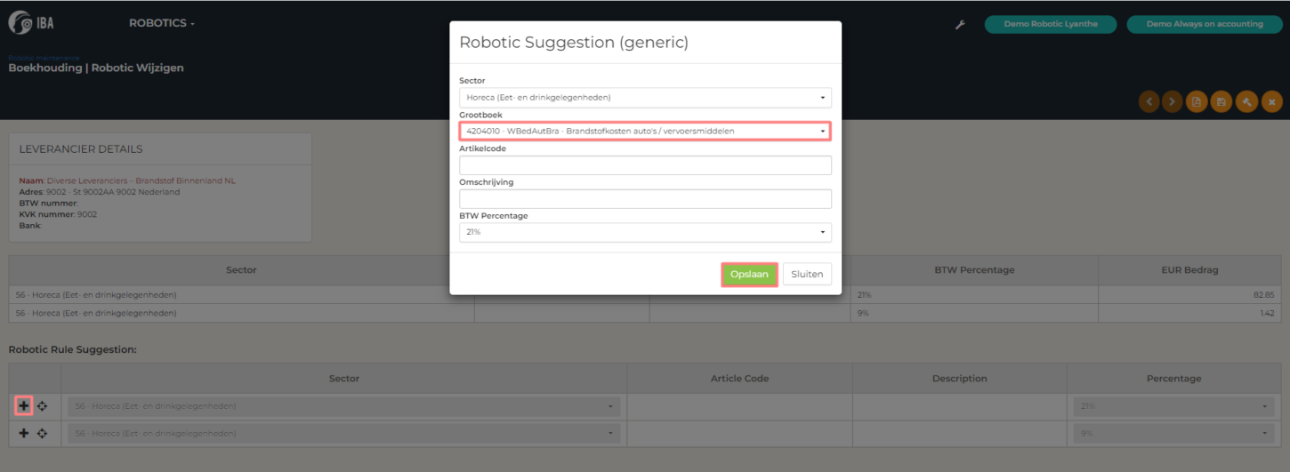The width and height of the screenshot is (1290, 472).
Task: Select Demo Always on accounting
Action: click(x=1204, y=24)
